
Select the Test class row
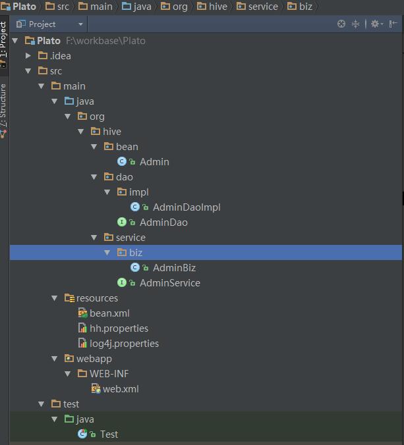pyautogui.click(x=109, y=434)
